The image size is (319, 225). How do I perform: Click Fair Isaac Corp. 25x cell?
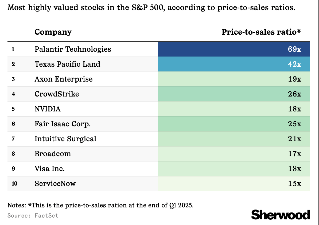point(234,124)
